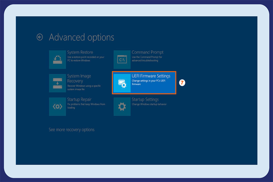Click the System Restore tile icon
The height and width of the screenshot is (182, 273).
point(57,59)
